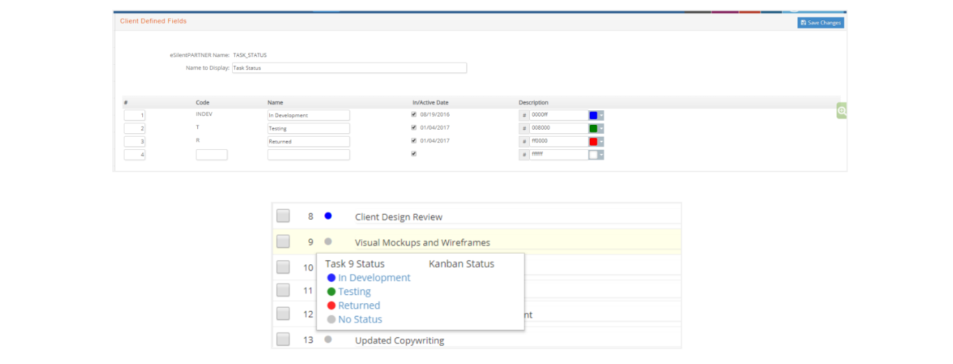Click the gray status dot of task 9
Viewport: 953px width, 364px height.
[328, 242]
